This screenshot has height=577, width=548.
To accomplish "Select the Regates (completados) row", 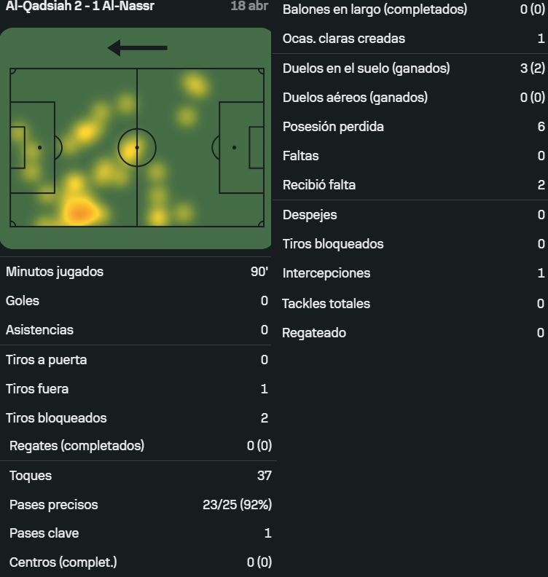I will tap(138, 446).
